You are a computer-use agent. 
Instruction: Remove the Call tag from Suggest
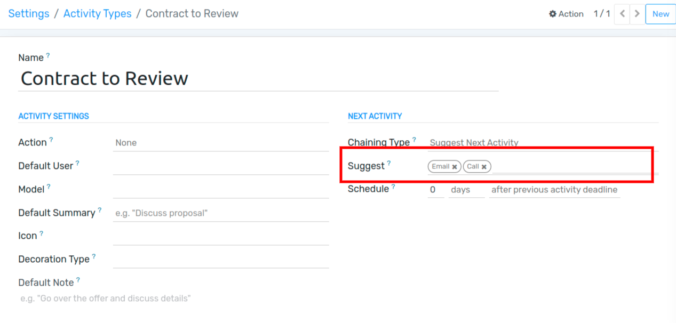(x=484, y=167)
